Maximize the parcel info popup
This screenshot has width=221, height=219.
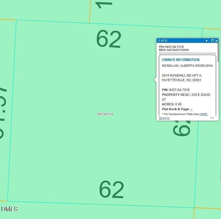(x=212, y=41)
